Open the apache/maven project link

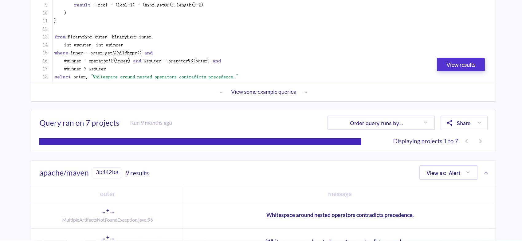pos(64,173)
